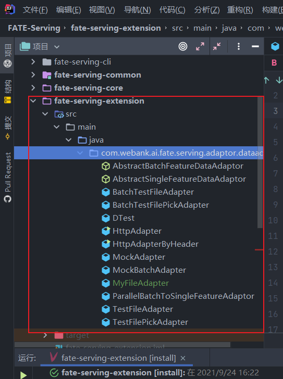Click the green run arrow button
The height and width of the screenshot is (379, 283).
click(23, 375)
